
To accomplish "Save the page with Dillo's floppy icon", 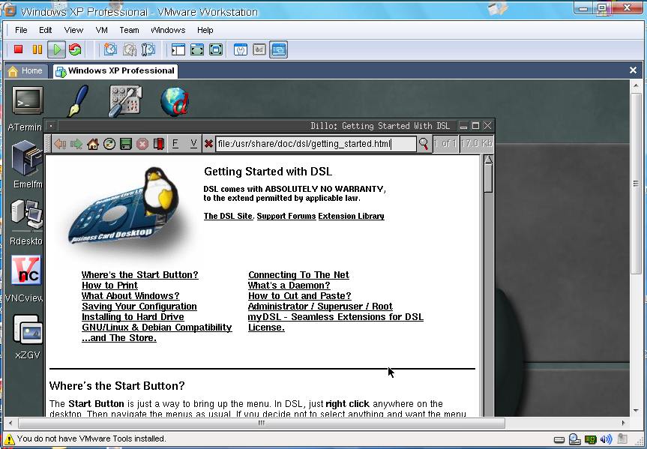I will (x=126, y=144).
